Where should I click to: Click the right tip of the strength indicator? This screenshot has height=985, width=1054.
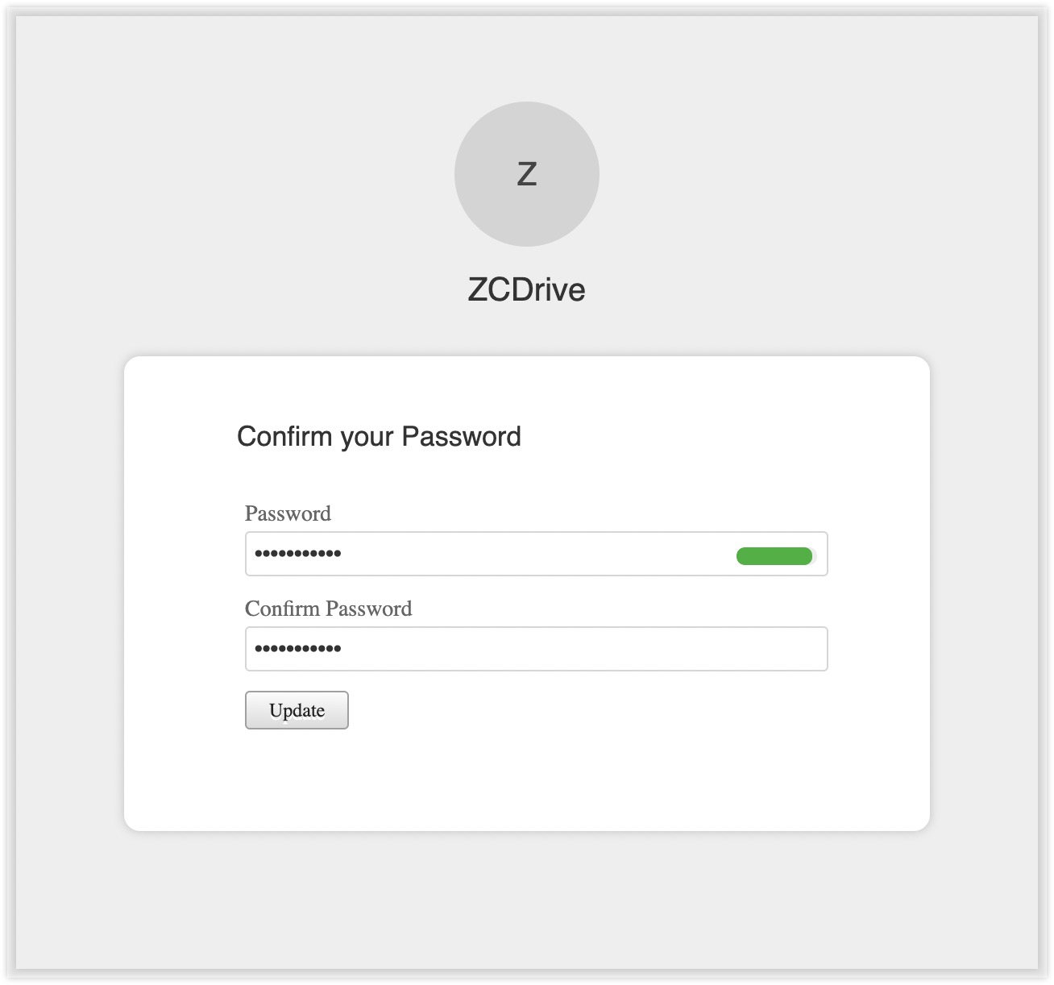click(x=809, y=556)
